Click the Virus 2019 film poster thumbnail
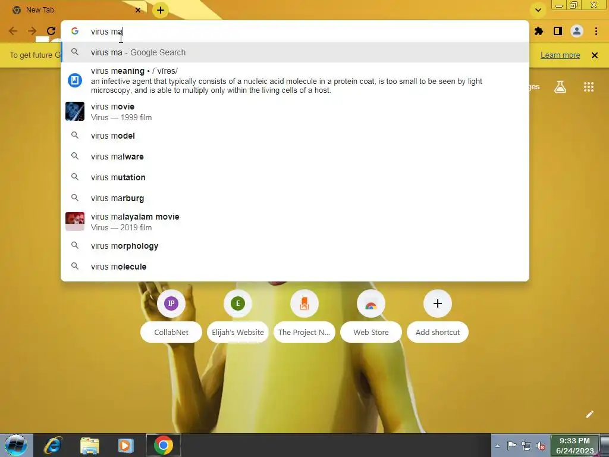609x457 pixels. 74,221
